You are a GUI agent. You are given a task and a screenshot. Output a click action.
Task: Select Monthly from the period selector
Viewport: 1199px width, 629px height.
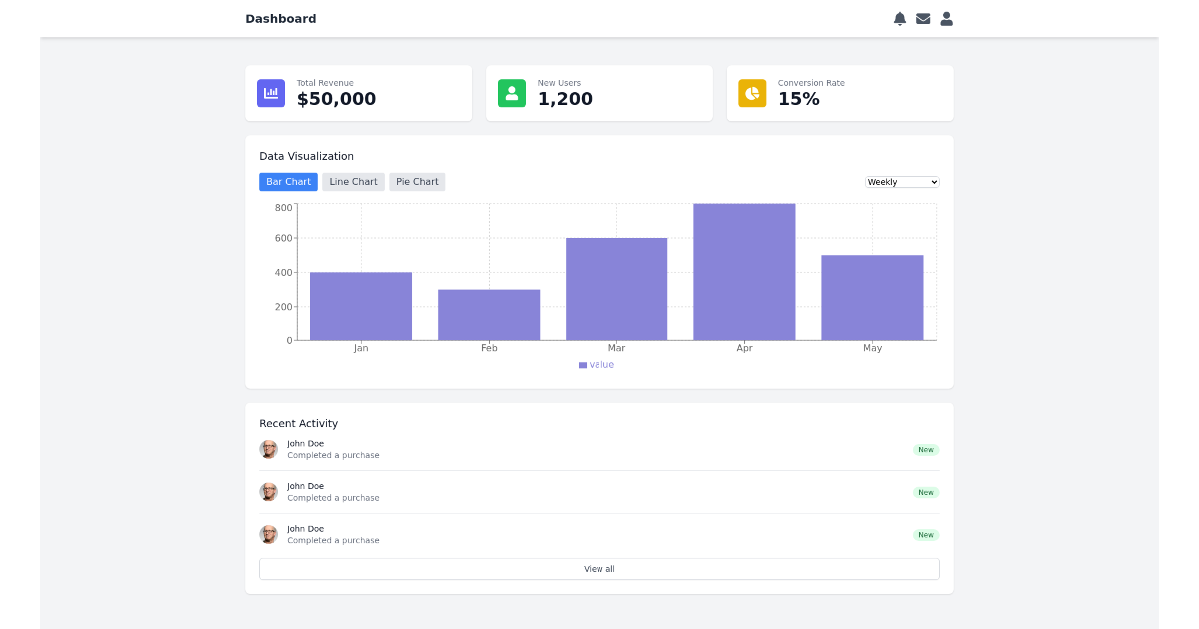point(902,182)
